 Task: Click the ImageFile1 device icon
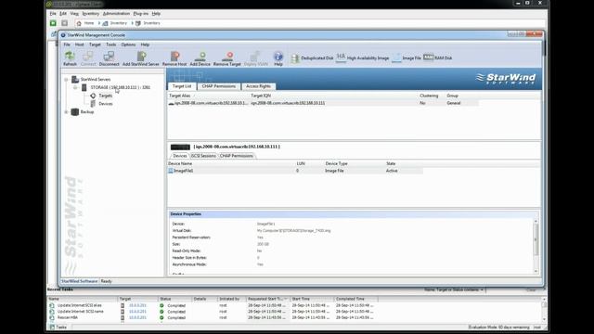171,171
